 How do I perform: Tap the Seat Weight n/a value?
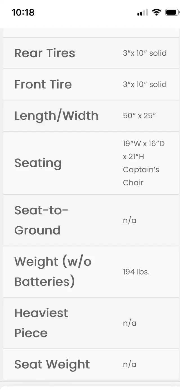[130, 365]
